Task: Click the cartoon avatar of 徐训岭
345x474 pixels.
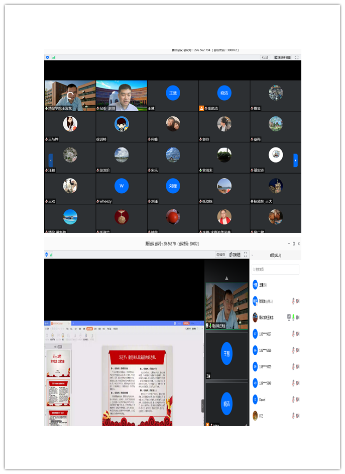Action: tap(122, 124)
